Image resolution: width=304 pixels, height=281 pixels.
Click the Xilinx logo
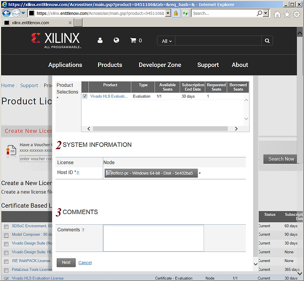[56, 40]
